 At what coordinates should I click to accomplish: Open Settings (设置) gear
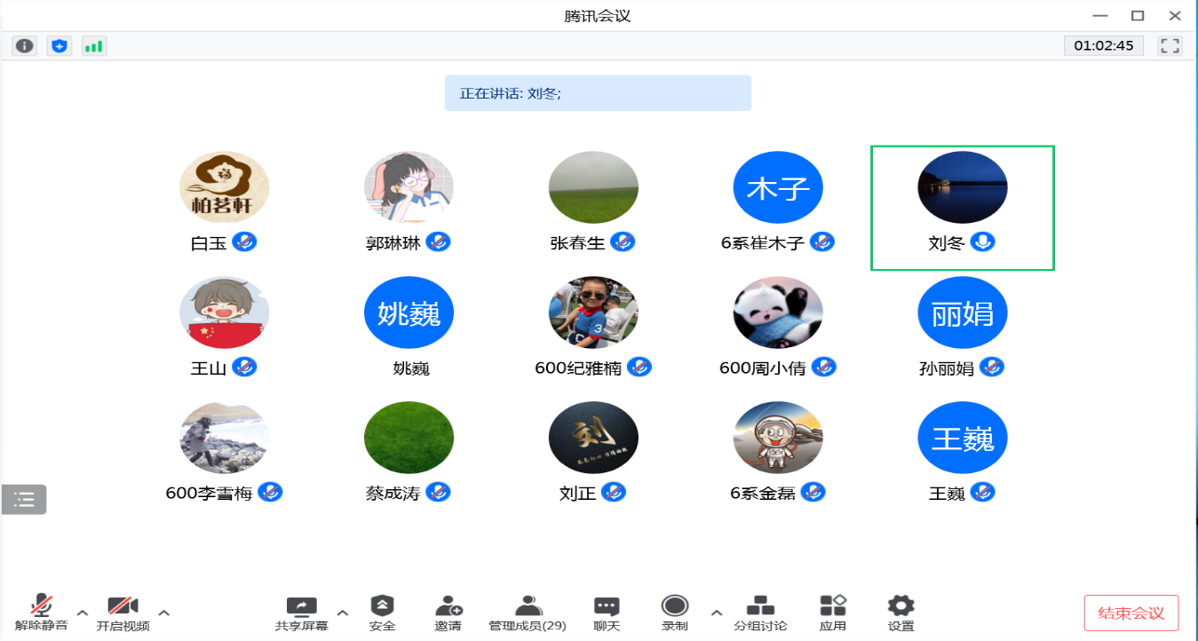point(900,612)
